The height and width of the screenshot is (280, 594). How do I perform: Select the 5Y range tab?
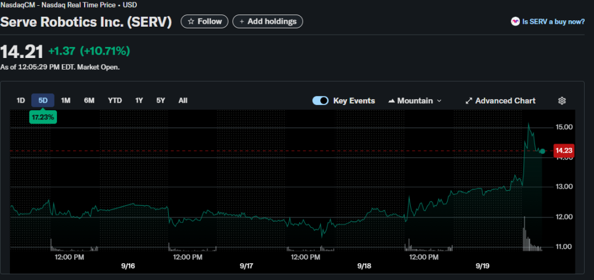tap(161, 101)
